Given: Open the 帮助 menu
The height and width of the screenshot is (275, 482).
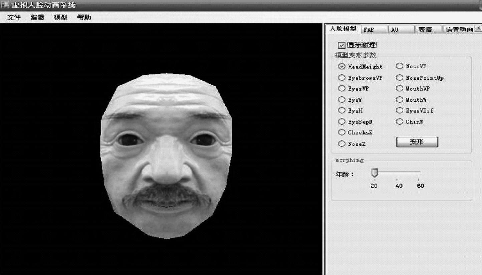Looking at the screenshot, I should pyautogui.click(x=84, y=18).
